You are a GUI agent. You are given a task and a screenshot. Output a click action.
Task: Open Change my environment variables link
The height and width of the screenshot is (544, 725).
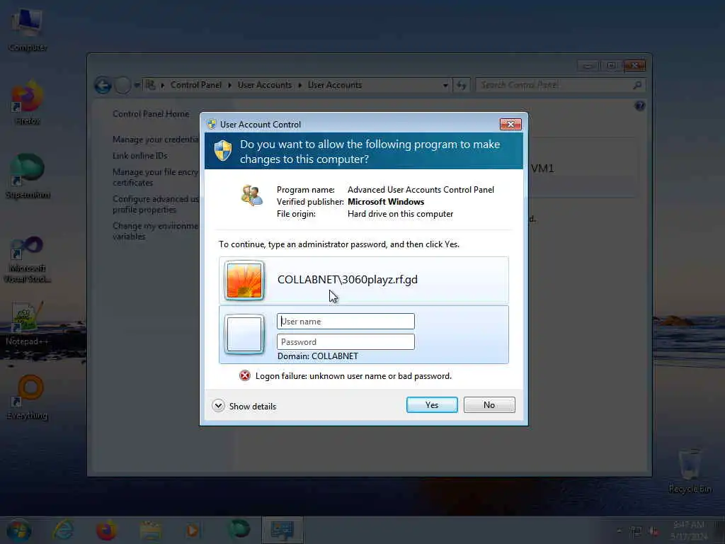pos(156,231)
